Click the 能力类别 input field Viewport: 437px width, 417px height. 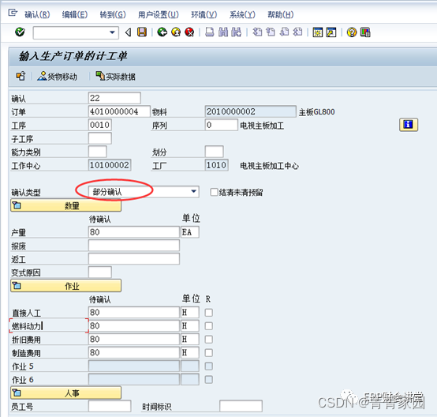[x=98, y=152]
